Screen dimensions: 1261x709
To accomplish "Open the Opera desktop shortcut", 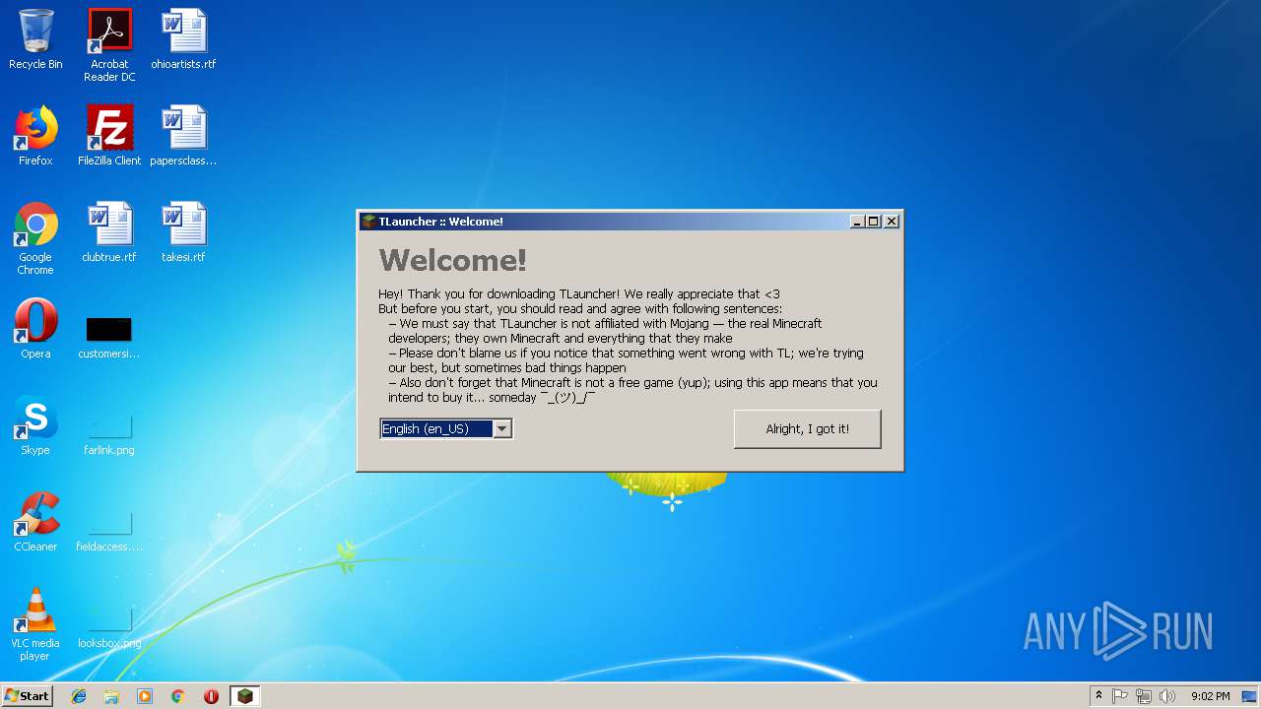I will click(x=35, y=329).
